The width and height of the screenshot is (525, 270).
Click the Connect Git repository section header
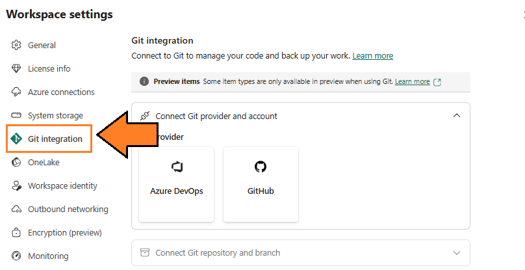pos(218,252)
